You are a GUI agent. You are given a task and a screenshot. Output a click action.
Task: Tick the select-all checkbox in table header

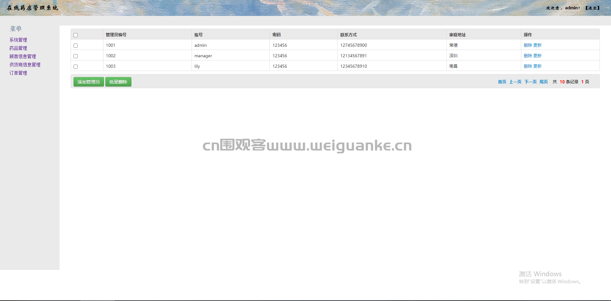[x=75, y=35]
